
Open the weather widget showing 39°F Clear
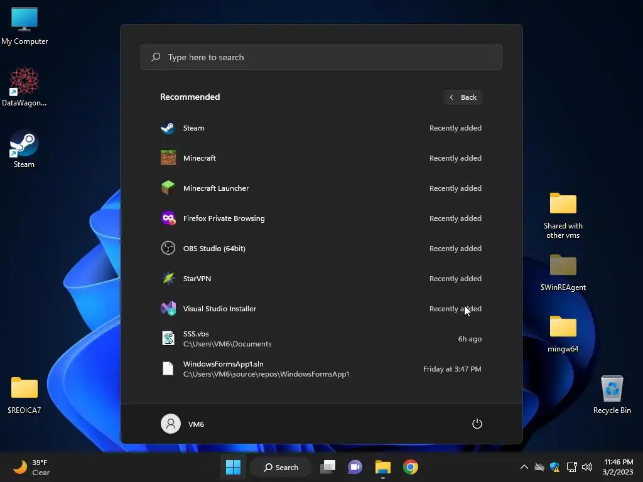point(31,467)
